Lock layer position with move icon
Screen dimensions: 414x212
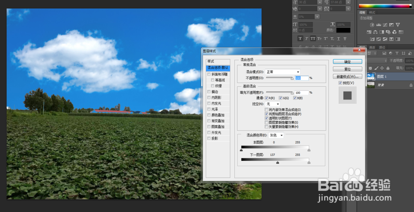[382, 68]
